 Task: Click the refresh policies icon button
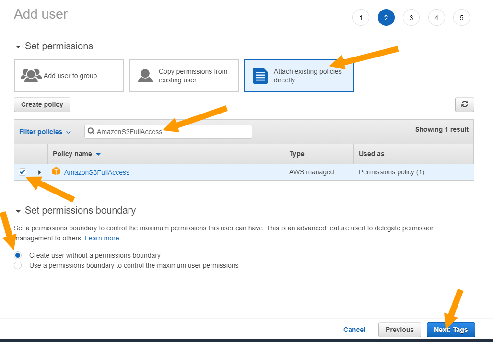(464, 104)
